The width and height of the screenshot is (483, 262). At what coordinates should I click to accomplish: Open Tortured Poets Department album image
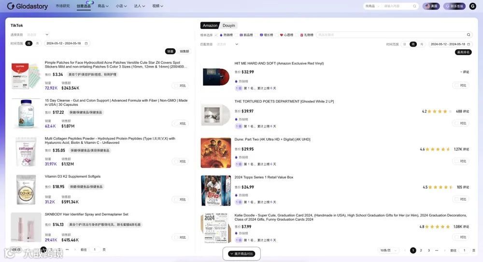point(215,115)
